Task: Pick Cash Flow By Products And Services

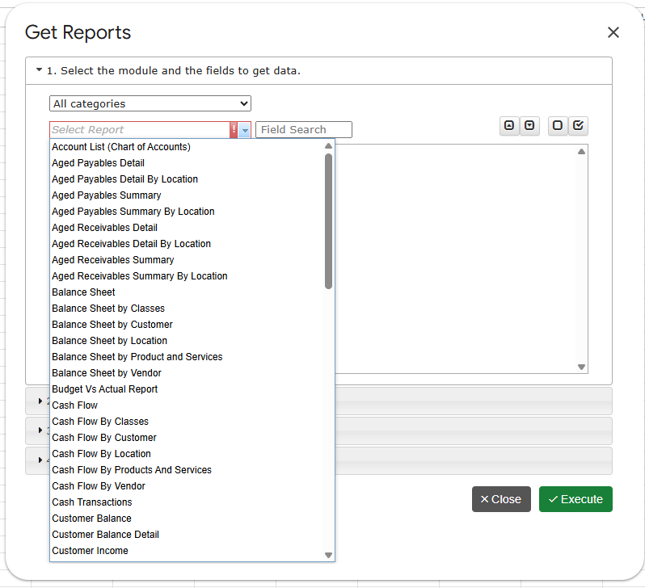Action: [x=188, y=470]
